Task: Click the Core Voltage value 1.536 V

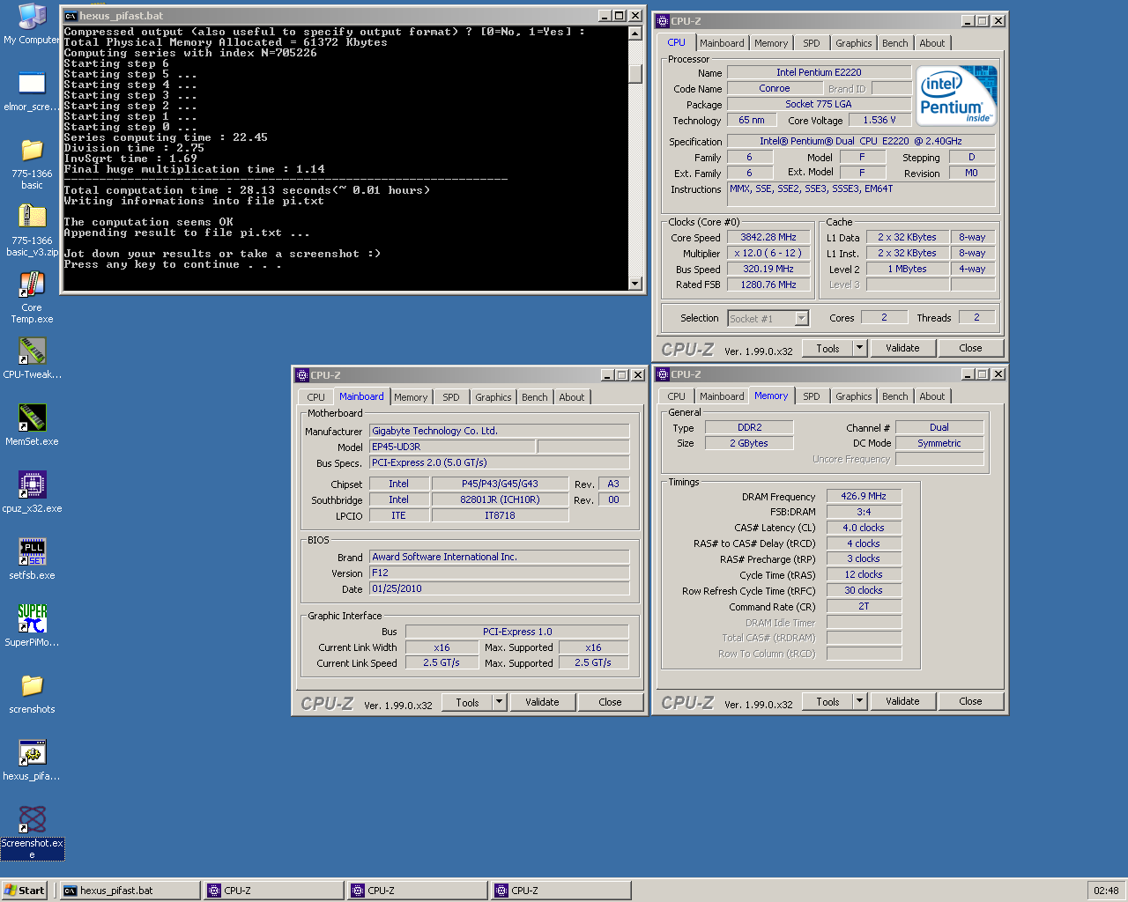Action: [879, 120]
